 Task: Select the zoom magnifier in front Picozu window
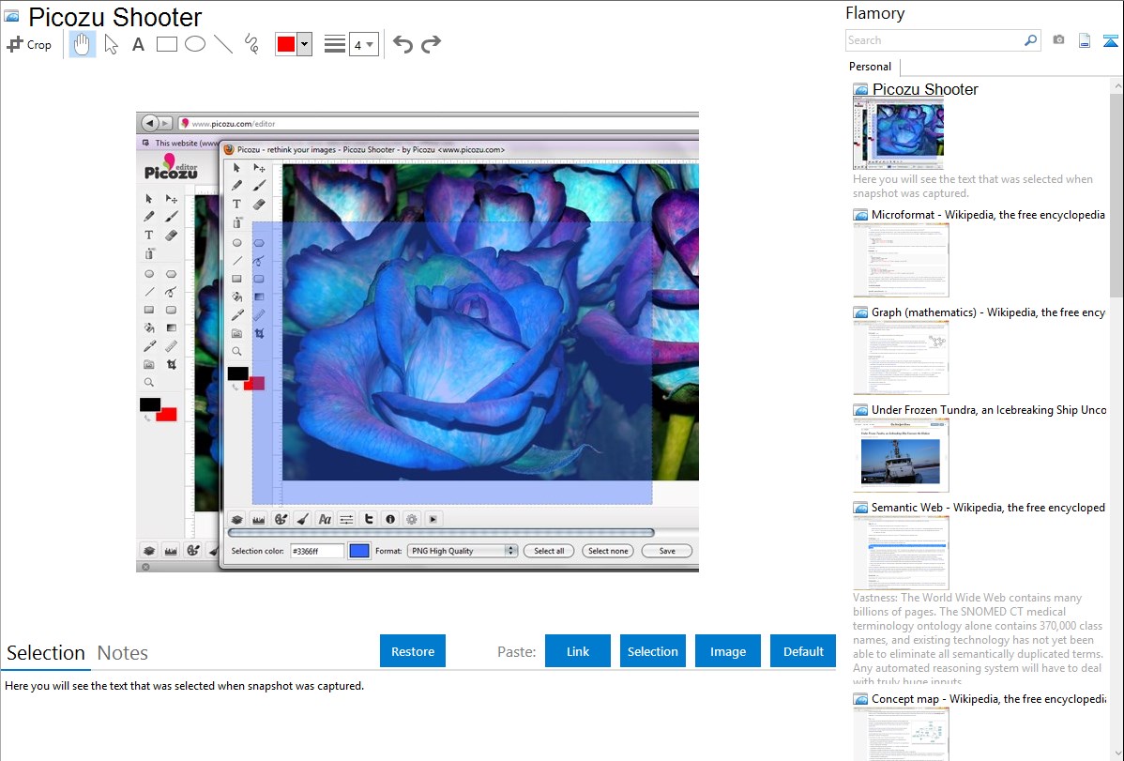tap(236, 352)
